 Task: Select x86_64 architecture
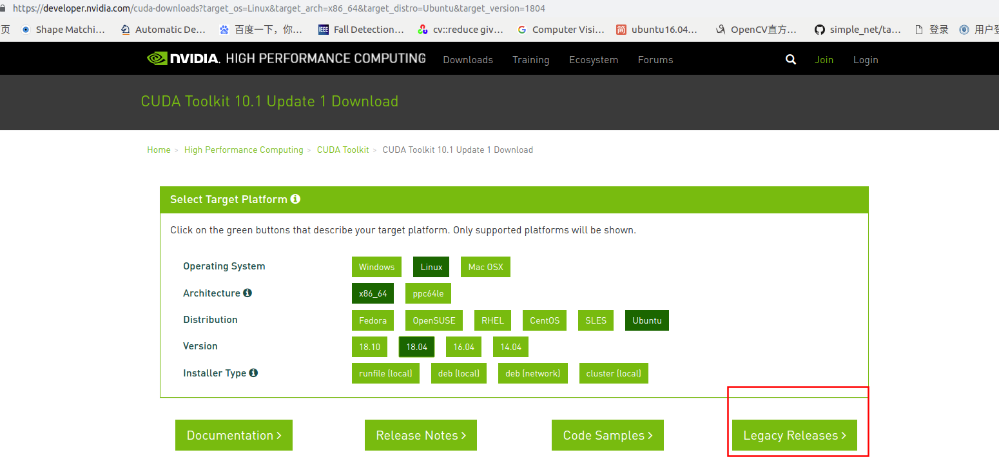point(373,293)
